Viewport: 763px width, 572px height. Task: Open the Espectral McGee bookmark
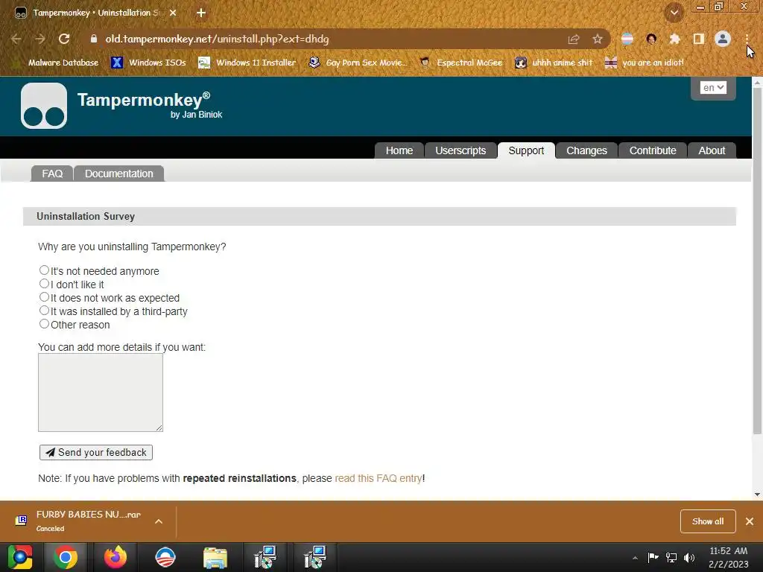click(460, 63)
